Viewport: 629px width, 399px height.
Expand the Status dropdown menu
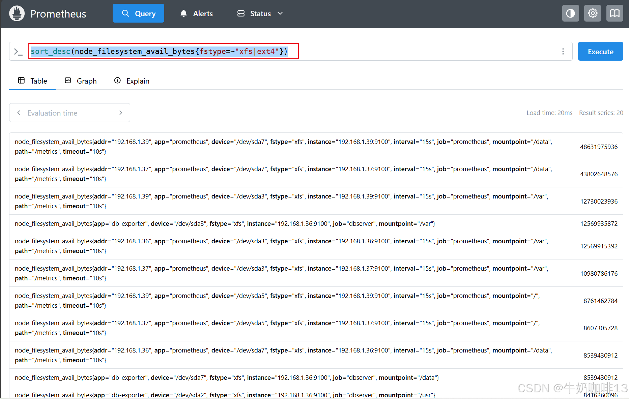(260, 13)
